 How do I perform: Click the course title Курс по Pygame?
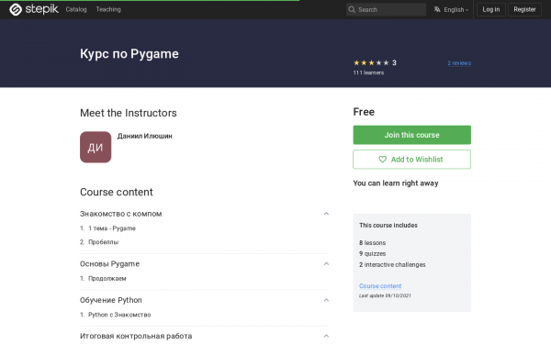coord(129,54)
